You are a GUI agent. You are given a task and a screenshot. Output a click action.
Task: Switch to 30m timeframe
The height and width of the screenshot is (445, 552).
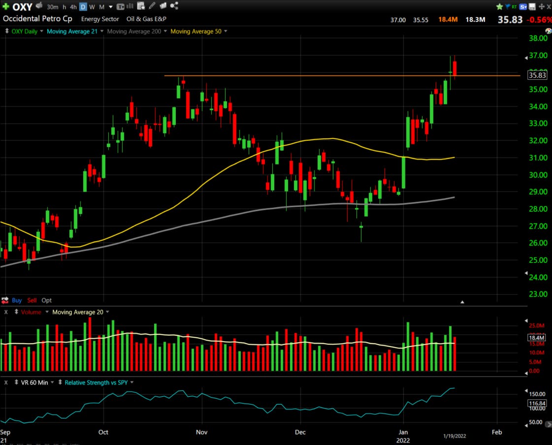tap(53, 7)
